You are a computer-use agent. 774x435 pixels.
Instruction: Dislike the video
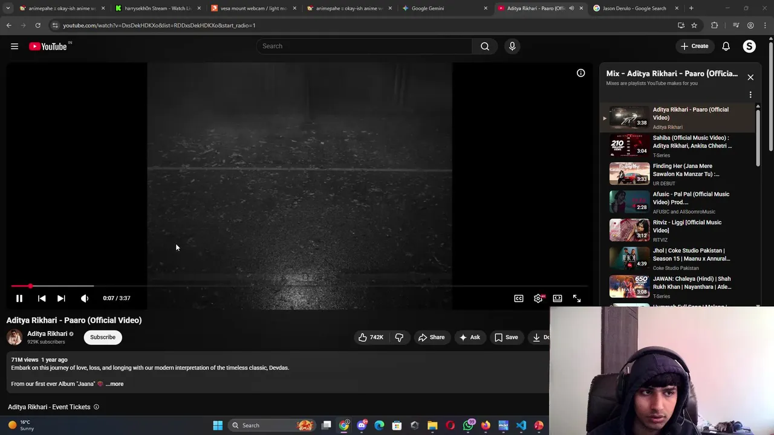(399, 337)
